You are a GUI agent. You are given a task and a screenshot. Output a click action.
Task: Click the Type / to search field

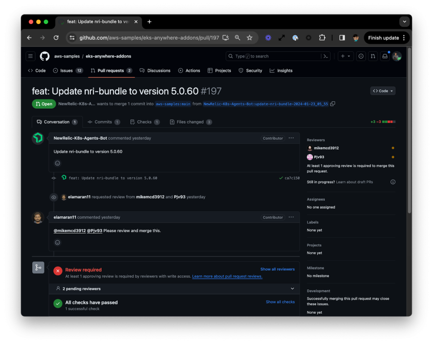click(273, 56)
